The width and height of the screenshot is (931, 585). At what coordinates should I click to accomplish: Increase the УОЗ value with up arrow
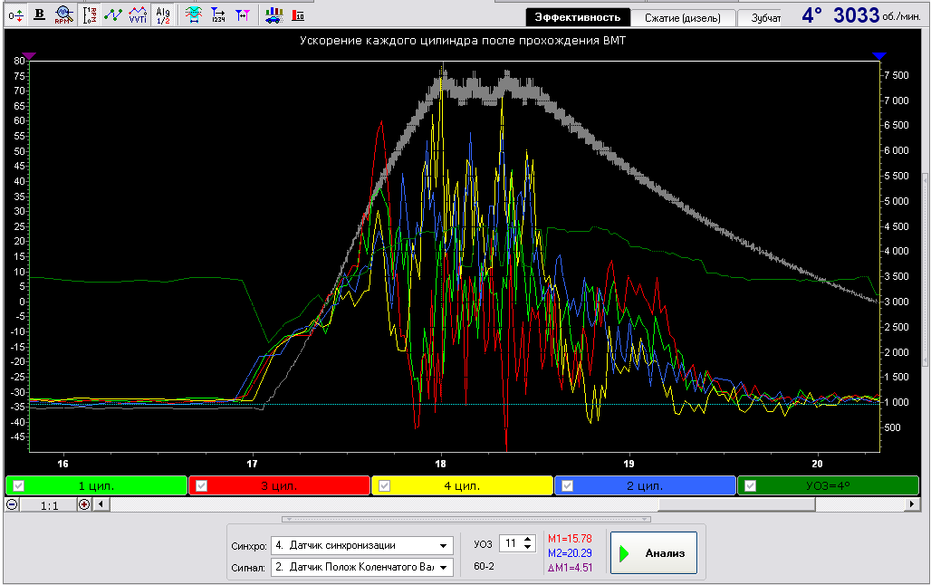tap(528, 540)
